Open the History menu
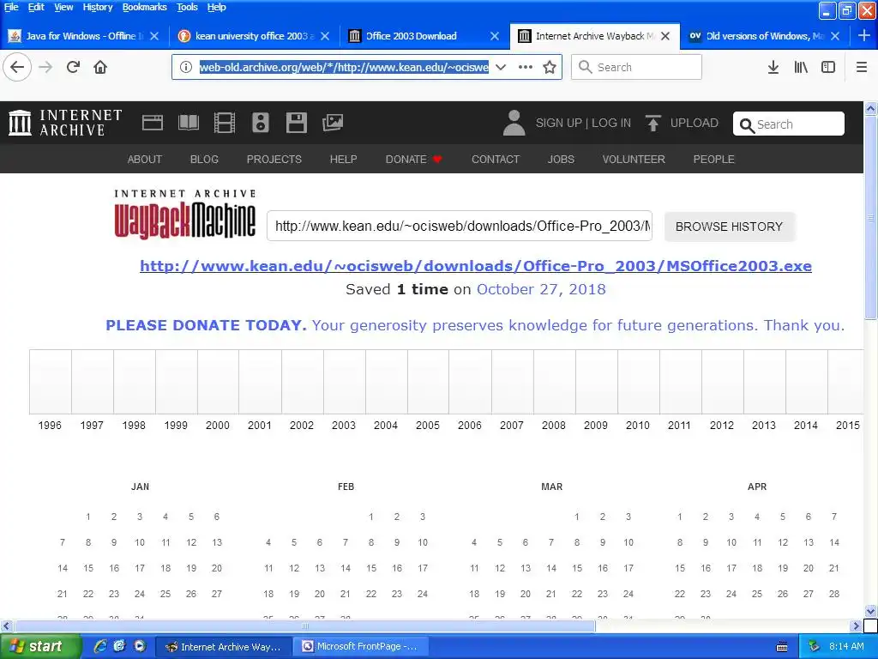 coord(98,7)
